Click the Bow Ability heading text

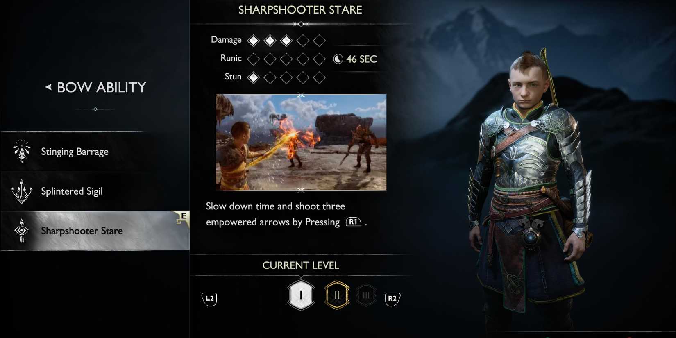[101, 87]
